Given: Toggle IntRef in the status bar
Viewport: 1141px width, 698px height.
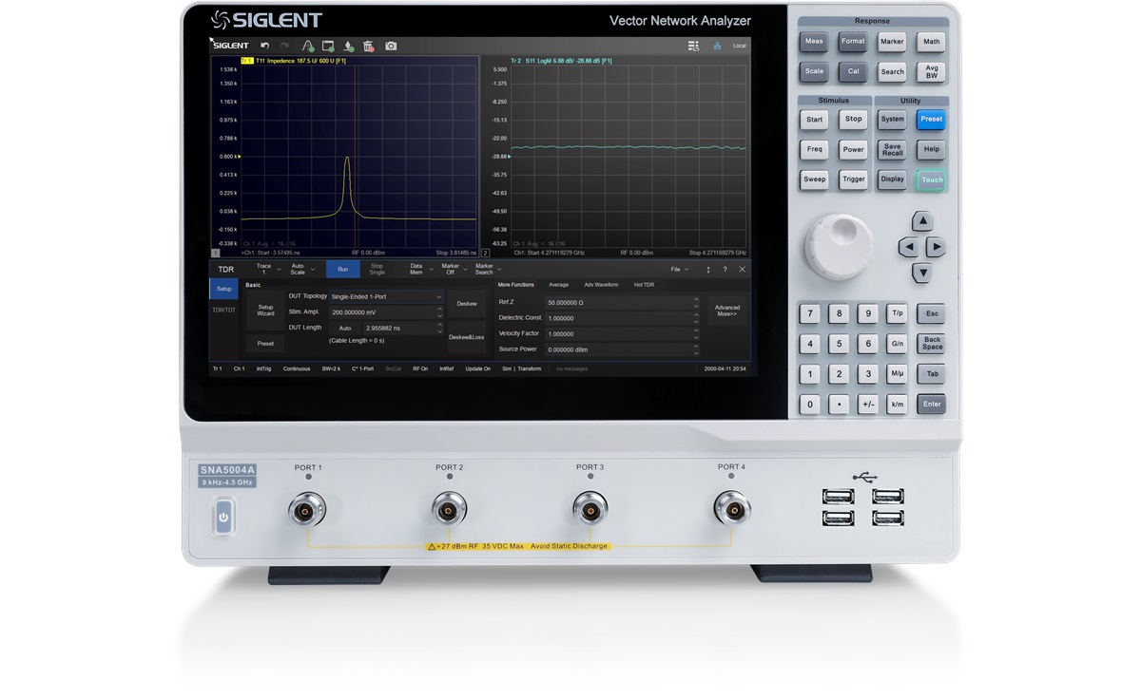Looking at the screenshot, I should tap(447, 368).
